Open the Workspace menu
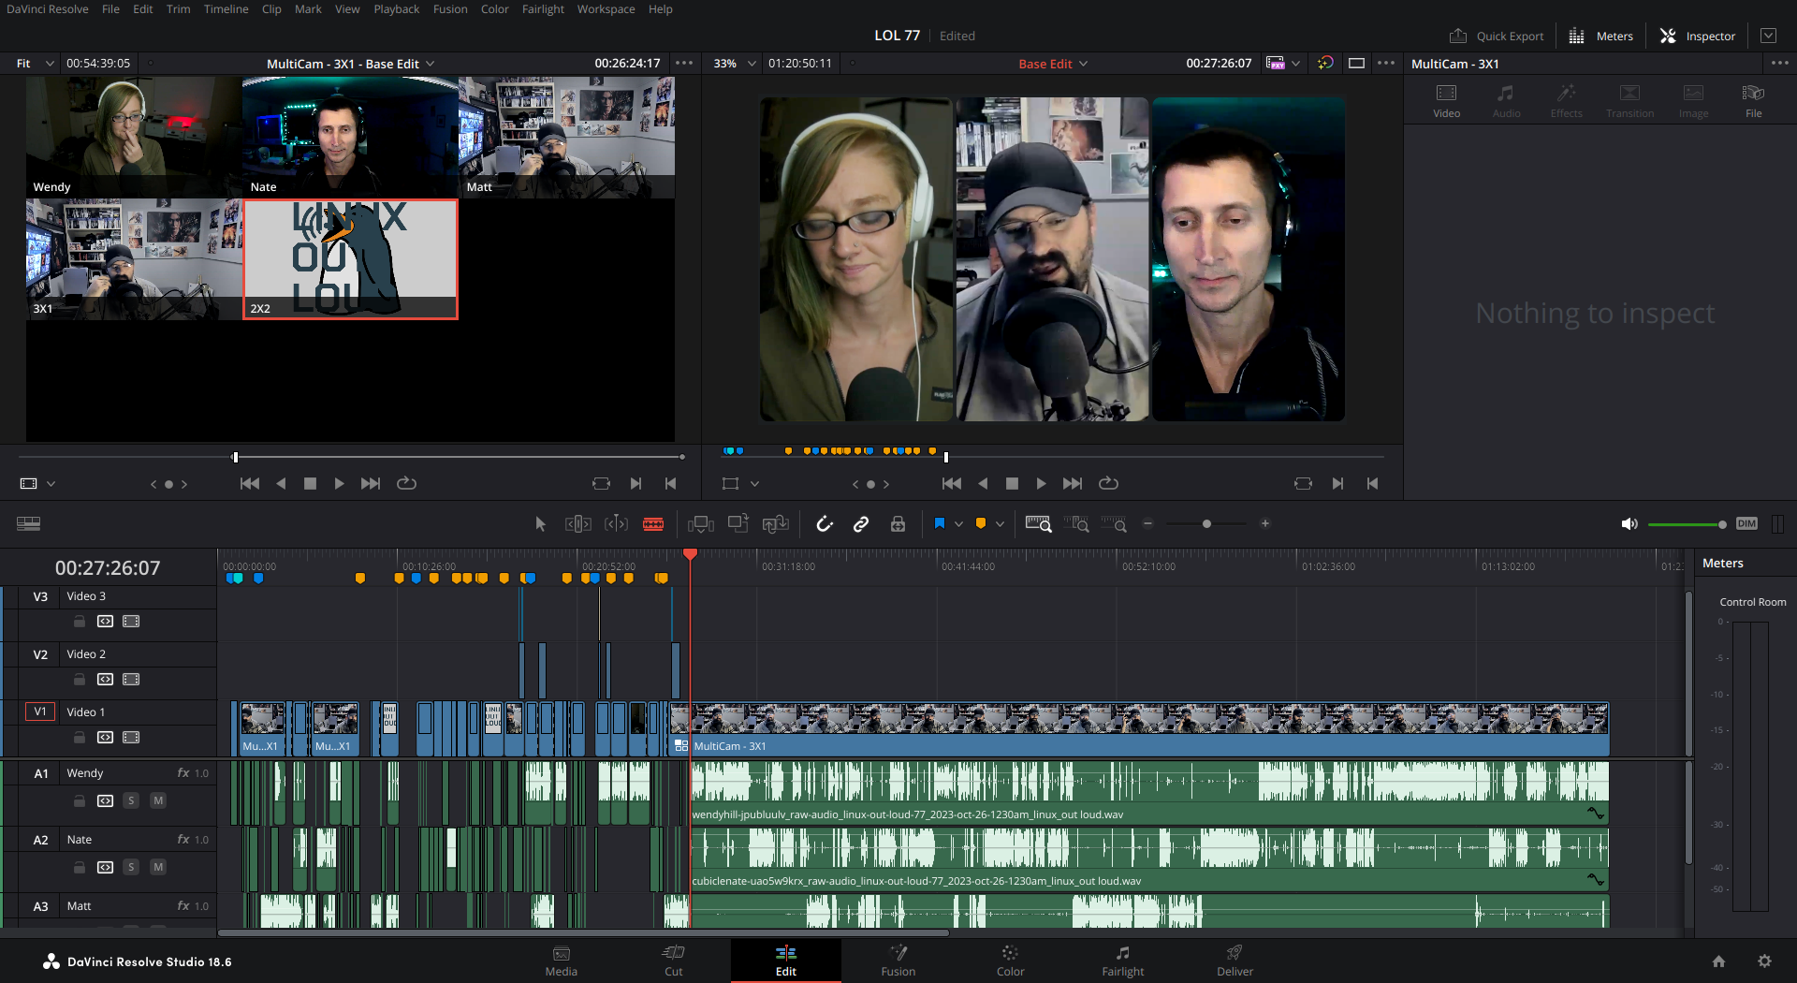 (606, 9)
